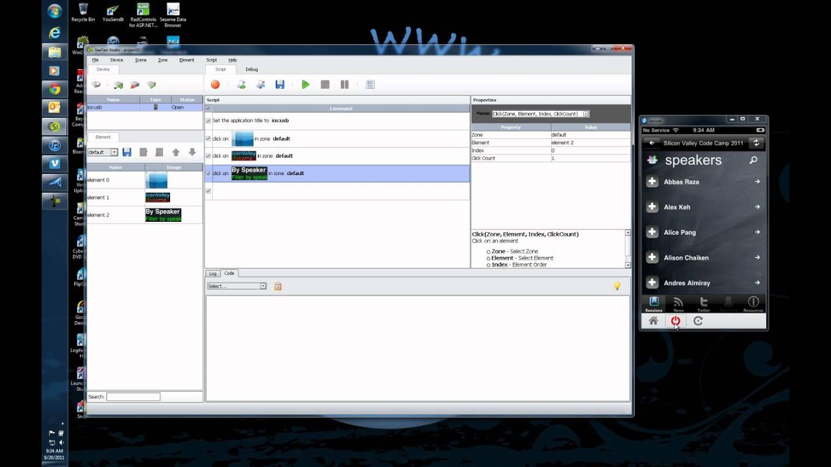Click the 'Click Count' property name
Screen dimensions: 831x467
511,158
